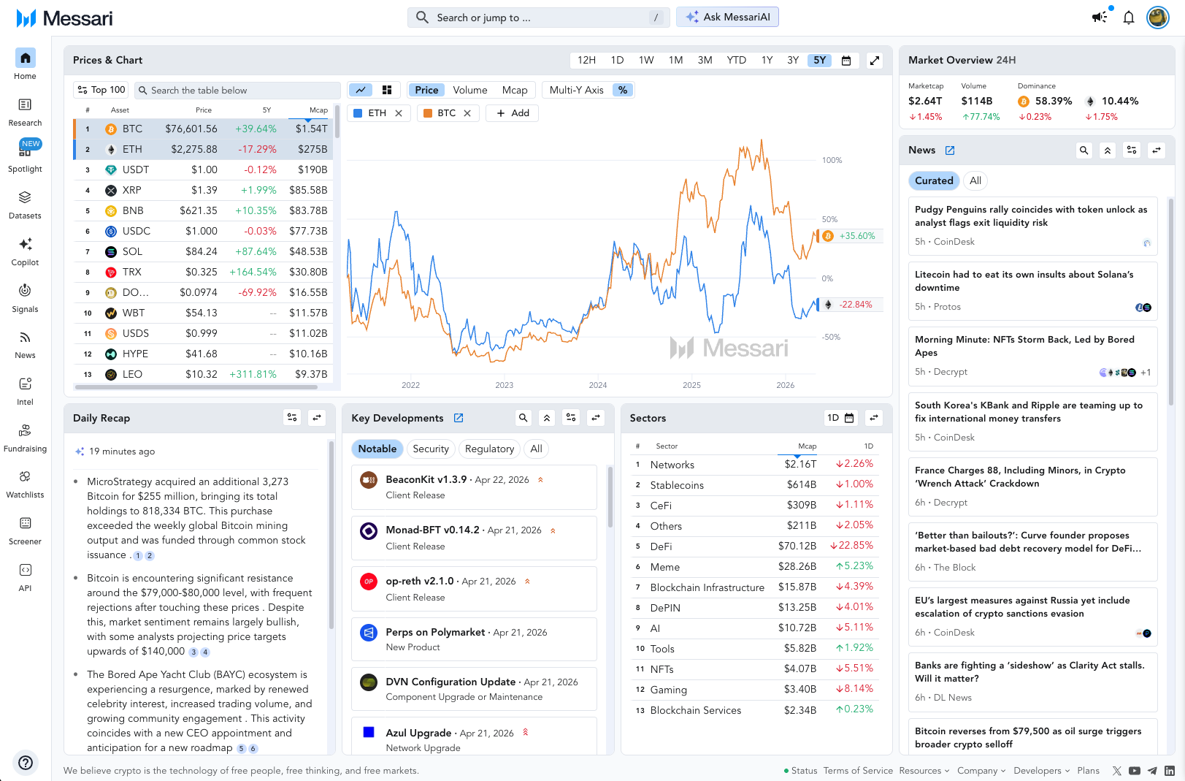The height and width of the screenshot is (781, 1185).
Task: Launch Copilot from the sidebar
Action: tap(25, 251)
